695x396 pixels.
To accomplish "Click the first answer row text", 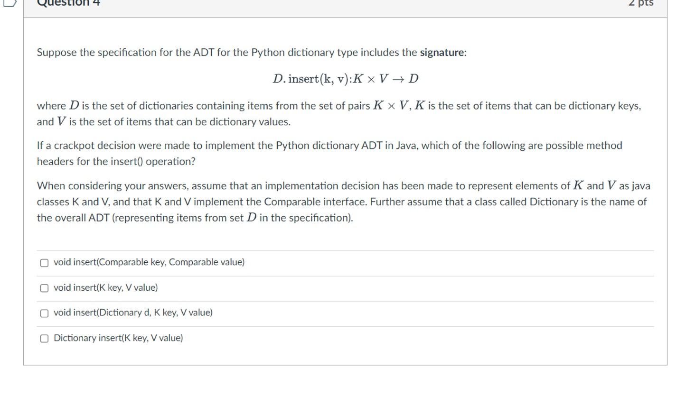I will [149, 261].
